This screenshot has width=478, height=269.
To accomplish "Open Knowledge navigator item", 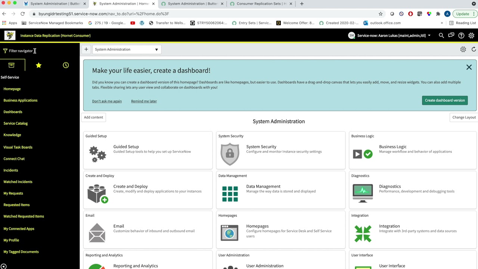I will (x=12, y=135).
